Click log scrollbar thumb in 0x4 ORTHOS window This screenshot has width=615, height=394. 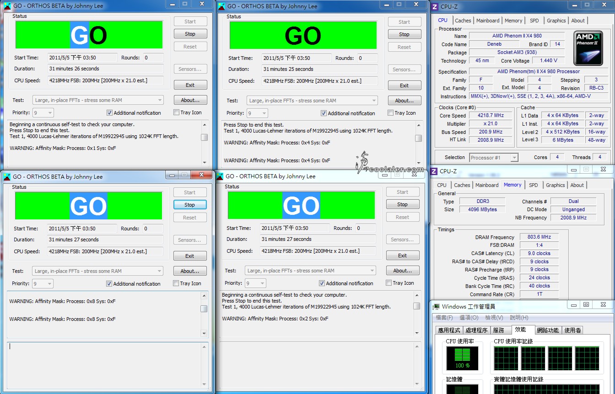tap(418, 138)
